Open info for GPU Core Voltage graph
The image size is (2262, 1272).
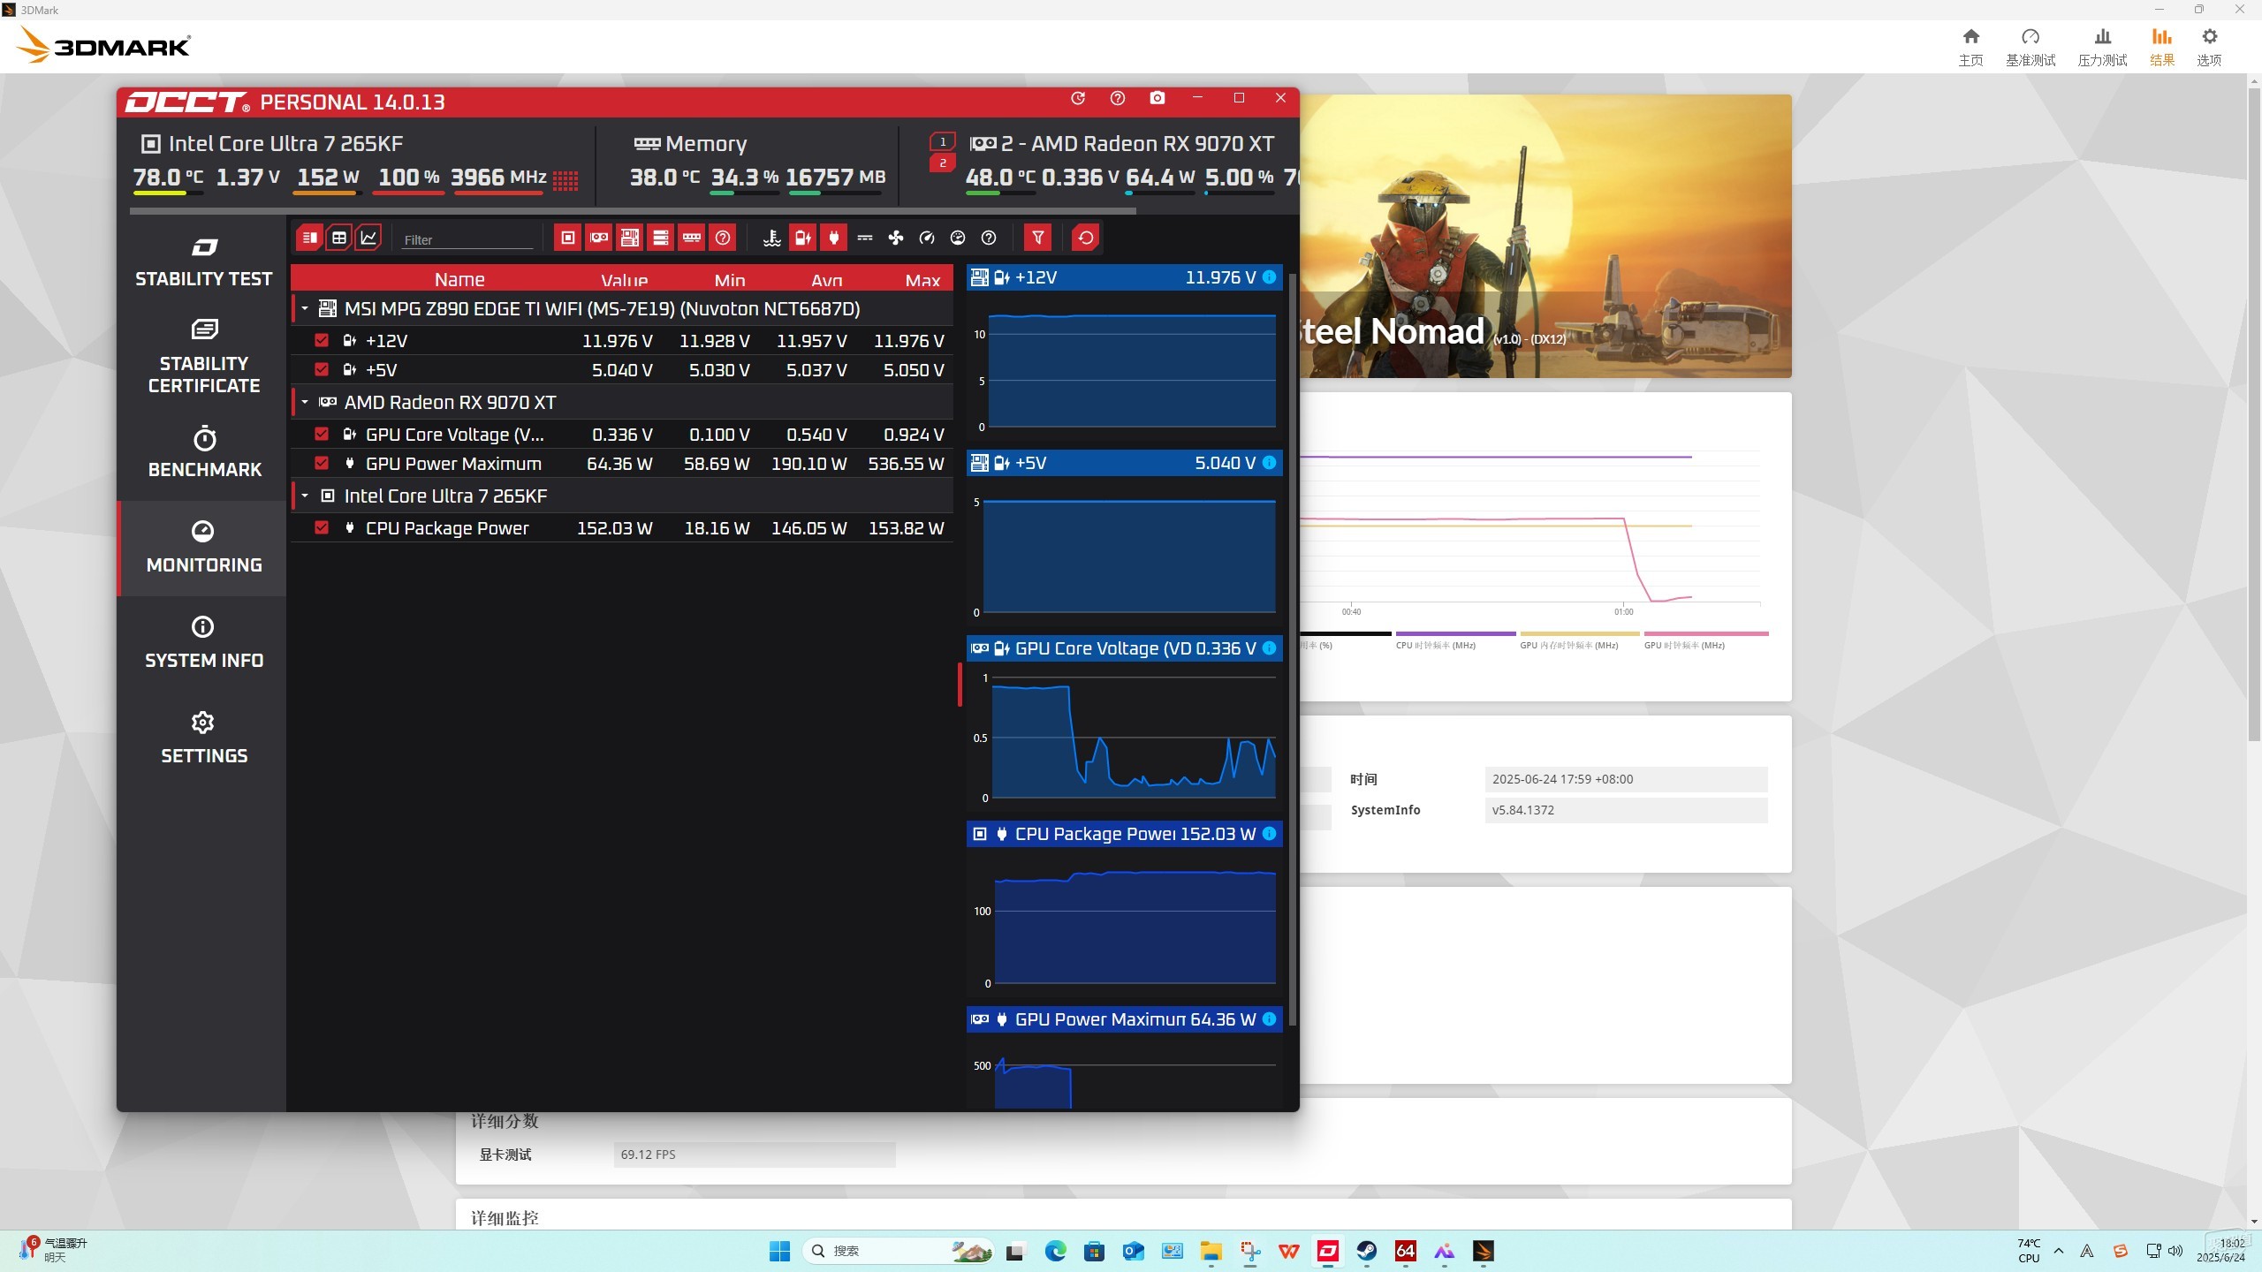click(1270, 648)
